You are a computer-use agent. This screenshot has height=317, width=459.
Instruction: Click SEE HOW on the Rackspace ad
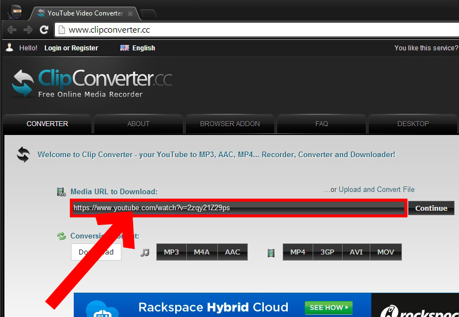[x=329, y=308]
